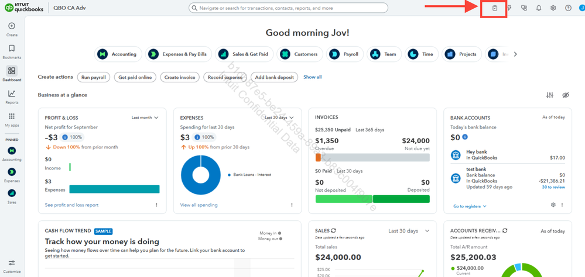This screenshot has height=277, width=585.
Task: Open Bookmarks from the left sidebar
Action: (x=12, y=49)
